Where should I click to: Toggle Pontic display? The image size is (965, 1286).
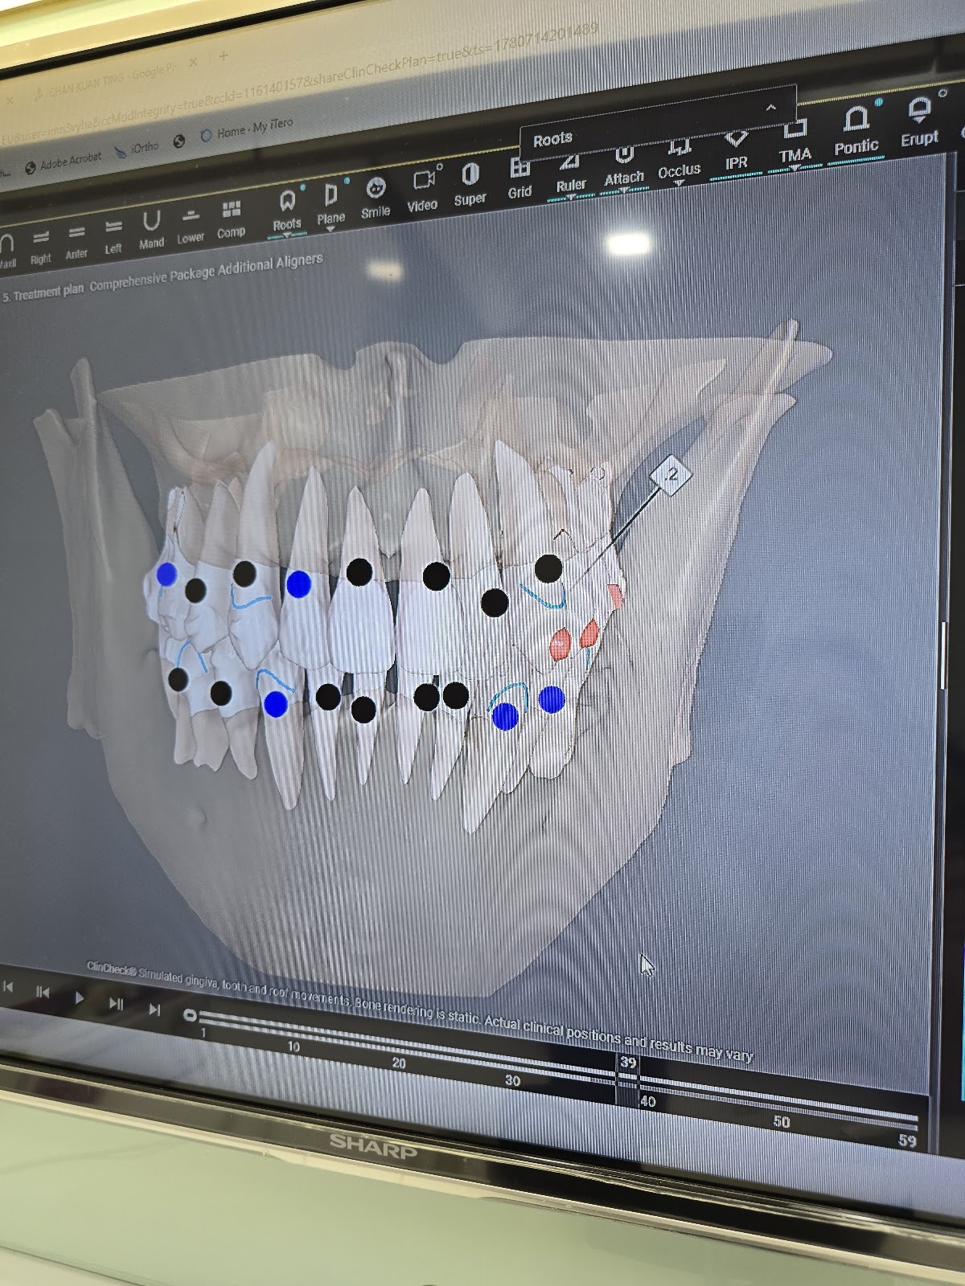[856, 131]
